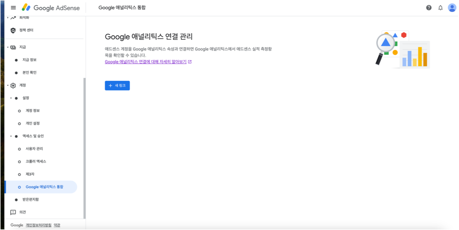459x230 pixels.
Task: Open 개인정보처리방침 footer link
Action: tap(38, 225)
